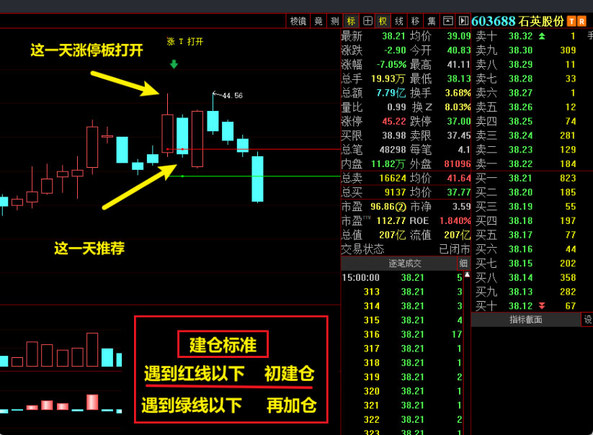Click the panel window icon in toolbar
This screenshot has width=593, height=435.
pos(447,21)
